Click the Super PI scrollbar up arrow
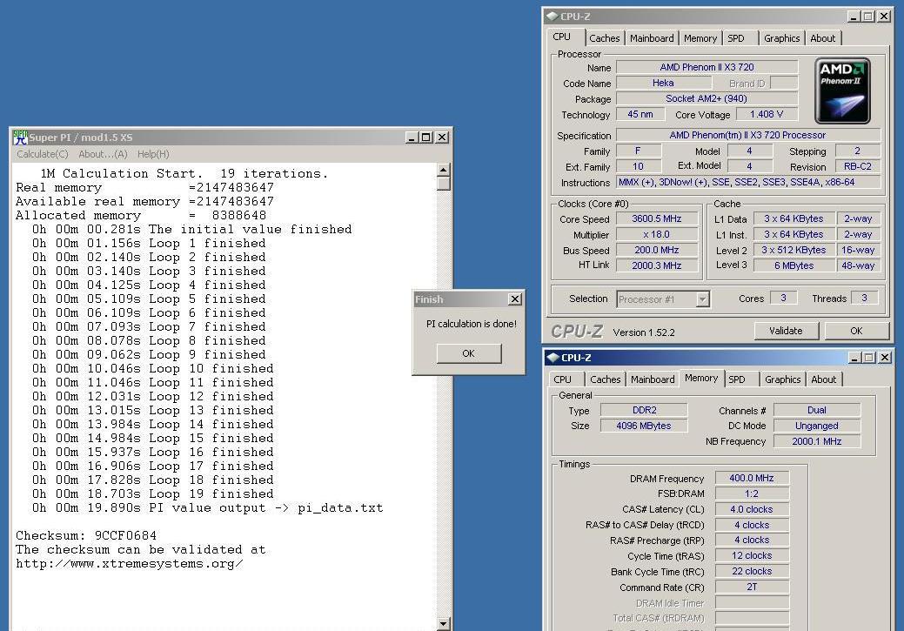The width and height of the screenshot is (904, 631). [444, 170]
